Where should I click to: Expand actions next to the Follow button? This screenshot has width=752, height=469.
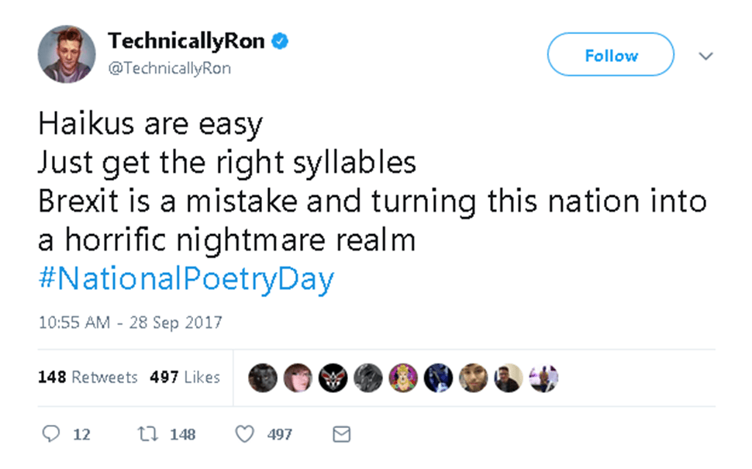click(705, 56)
